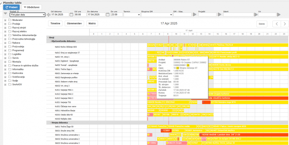Click the Preberi refresh button
289x145 pixels.
(11, 7)
